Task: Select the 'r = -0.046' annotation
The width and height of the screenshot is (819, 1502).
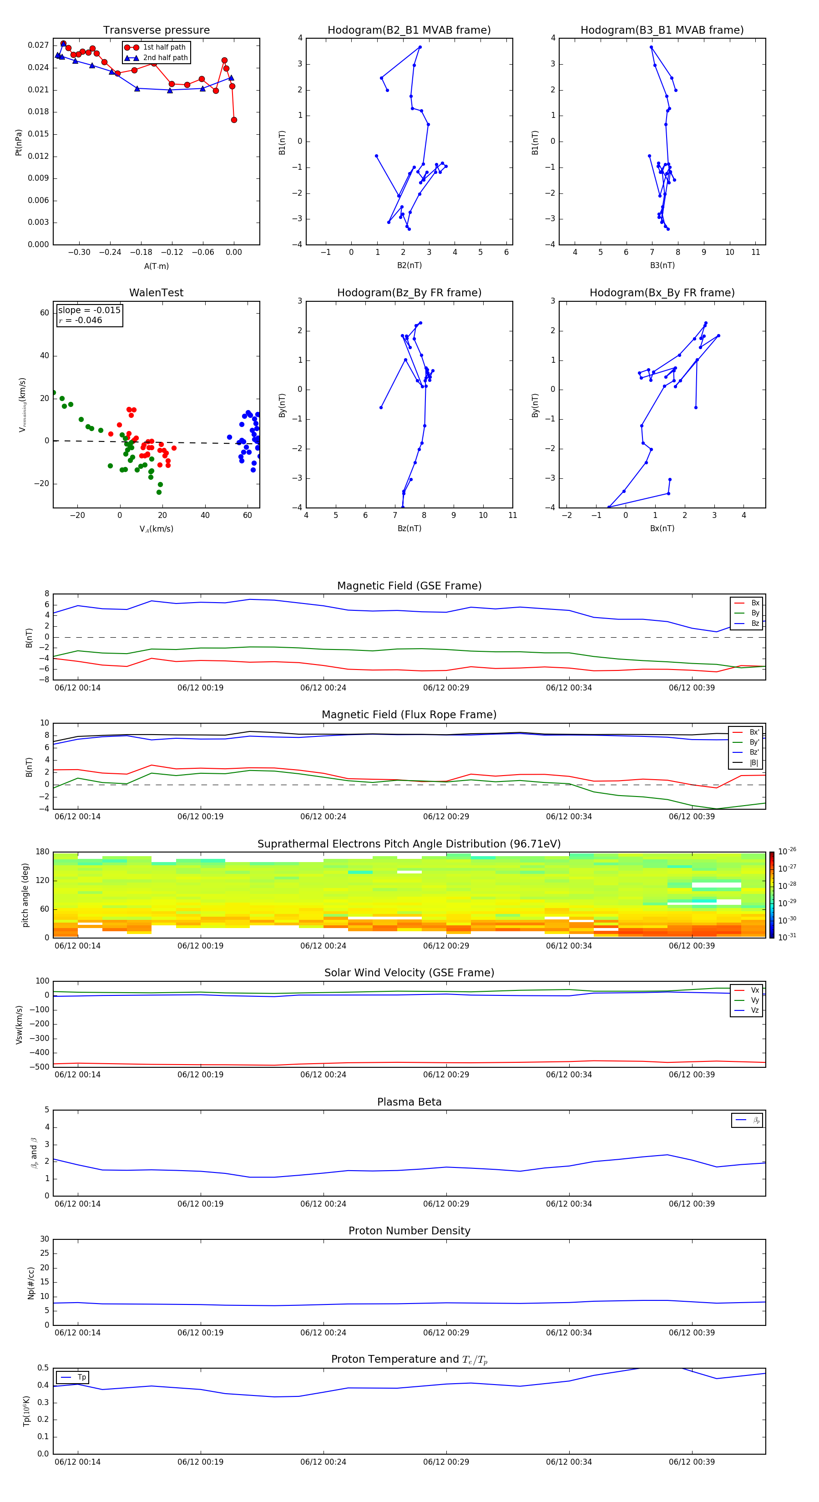Action: [81, 320]
